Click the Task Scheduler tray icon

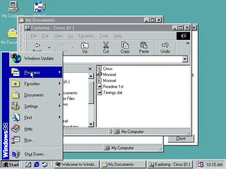[x=200, y=164]
